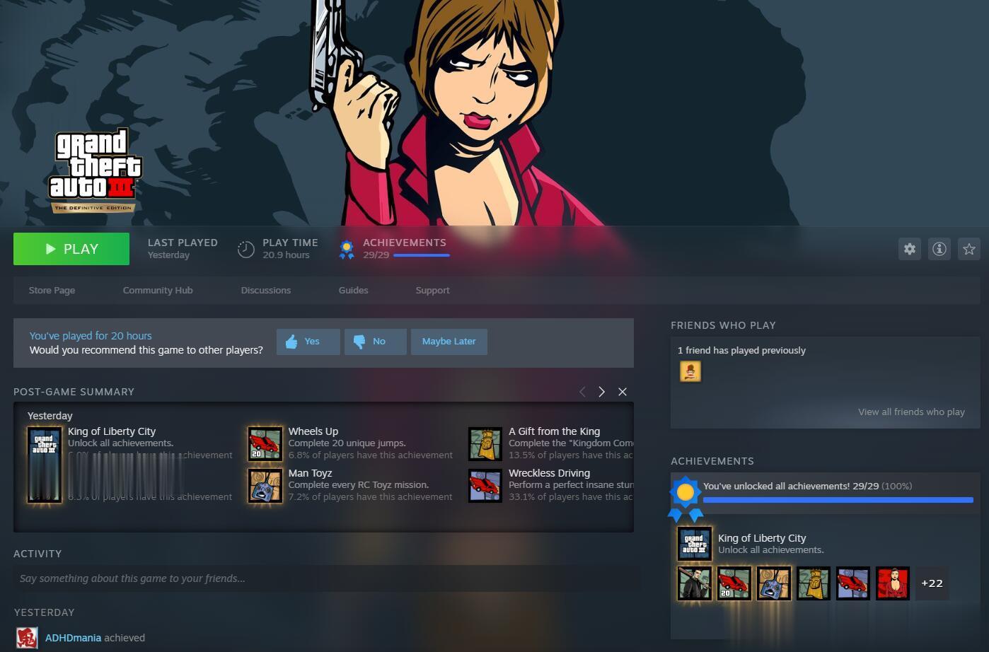The image size is (989, 652).
Task: Click A Gift from the King title
Action: click(554, 431)
